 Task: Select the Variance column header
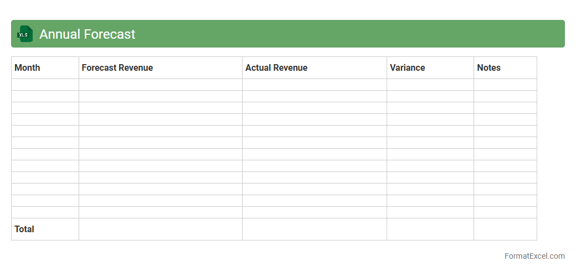(407, 67)
